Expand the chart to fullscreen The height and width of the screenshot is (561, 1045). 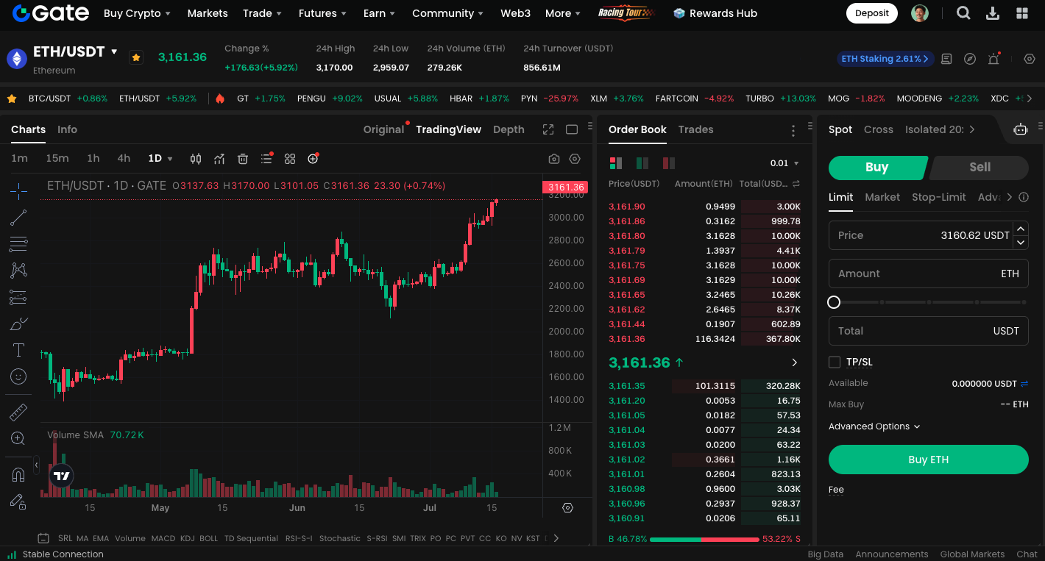[548, 129]
